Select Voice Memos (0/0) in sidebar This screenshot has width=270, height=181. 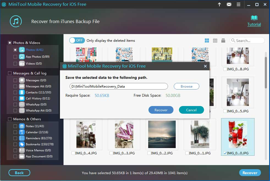[38, 150]
